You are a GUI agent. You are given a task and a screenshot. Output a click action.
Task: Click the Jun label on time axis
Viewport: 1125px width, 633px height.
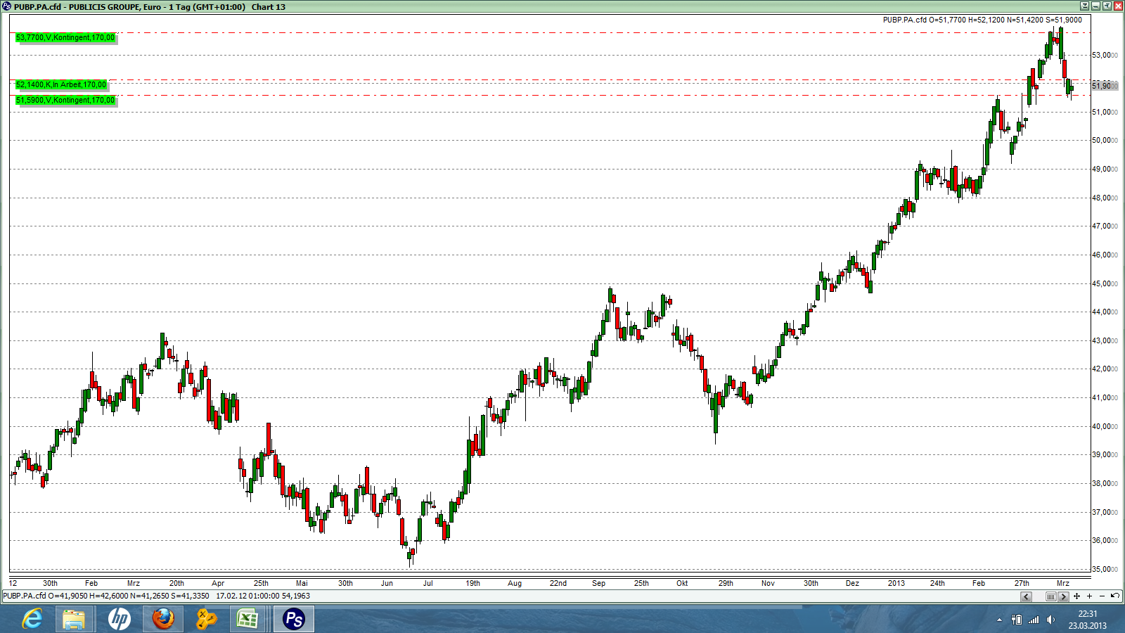coord(387,583)
